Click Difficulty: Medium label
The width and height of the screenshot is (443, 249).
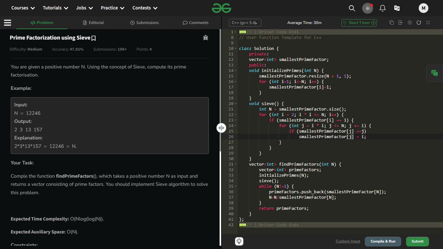pos(26,49)
